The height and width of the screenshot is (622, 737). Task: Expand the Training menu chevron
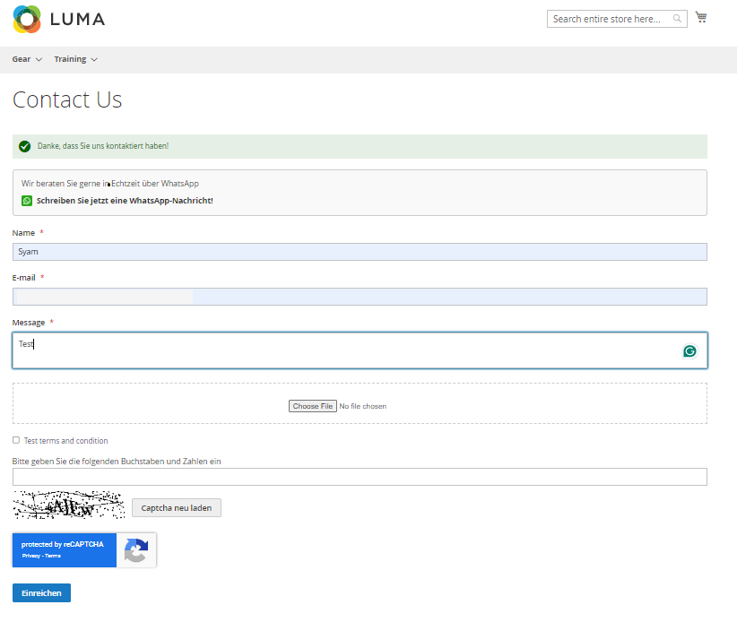point(94,60)
